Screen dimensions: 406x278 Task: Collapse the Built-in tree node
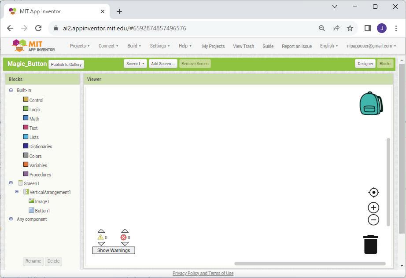11,90
